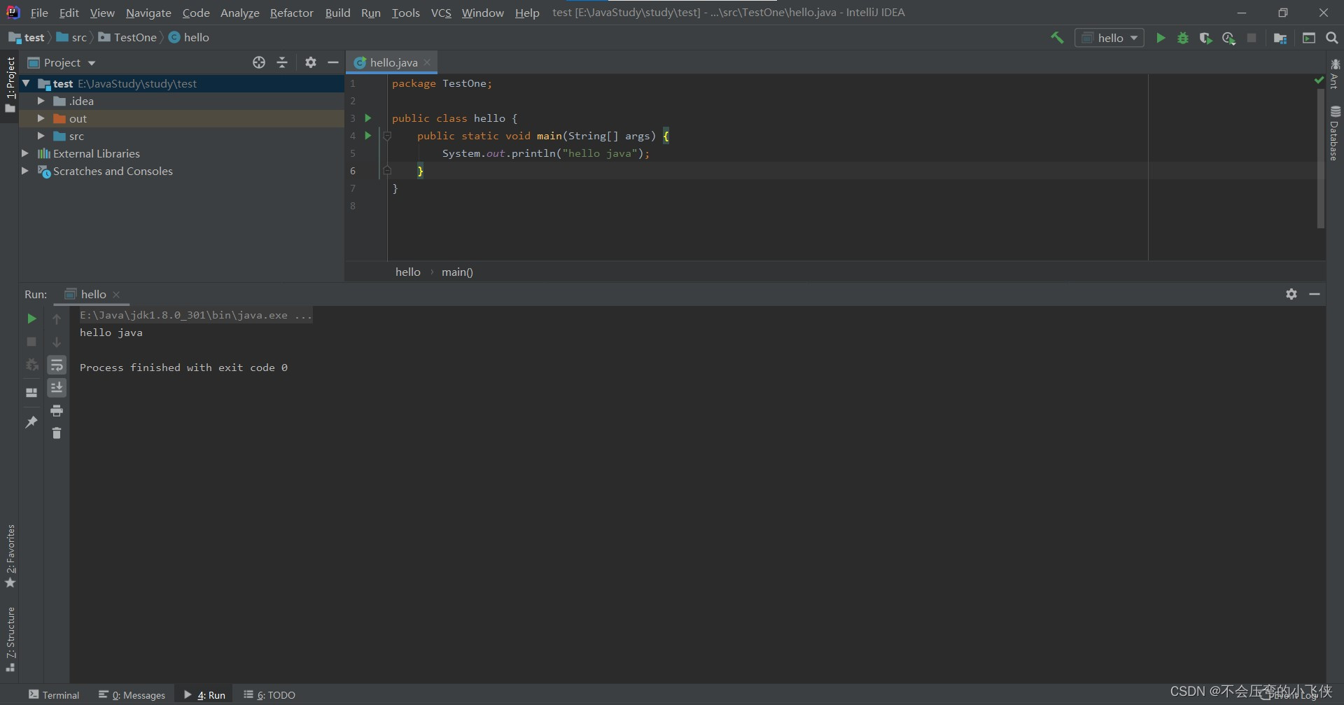
Task: Open the Ant side tool window
Action: [x=1335, y=74]
